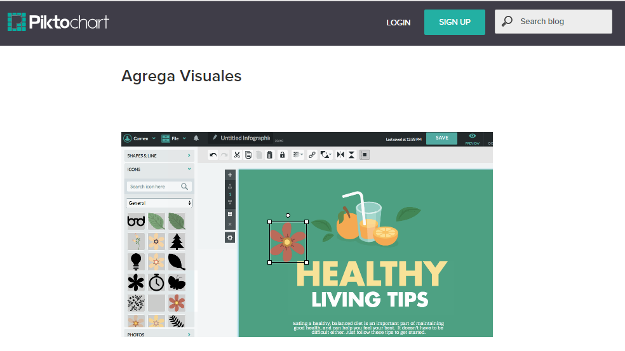Open the Arrange layers dropdown
This screenshot has height=351, width=625.
click(x=326, y=155)
